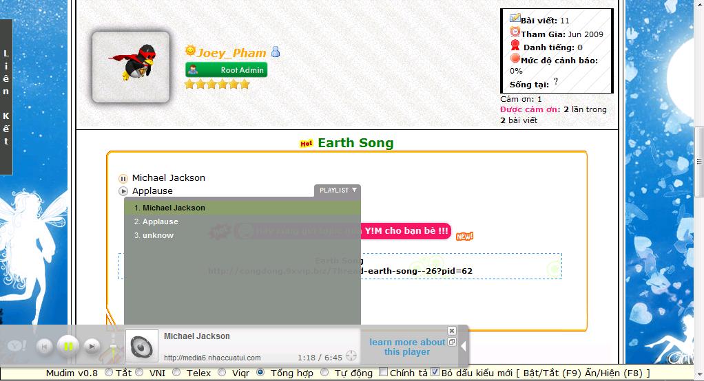Go back to the previous track
704x381 pixels.
44,347
